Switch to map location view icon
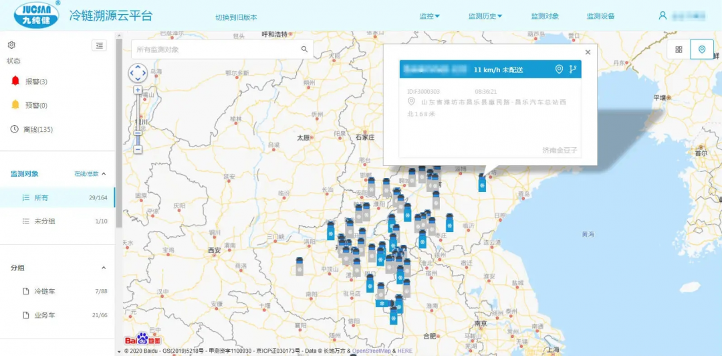This screenshot has height=356, width=722. point(702,50)
